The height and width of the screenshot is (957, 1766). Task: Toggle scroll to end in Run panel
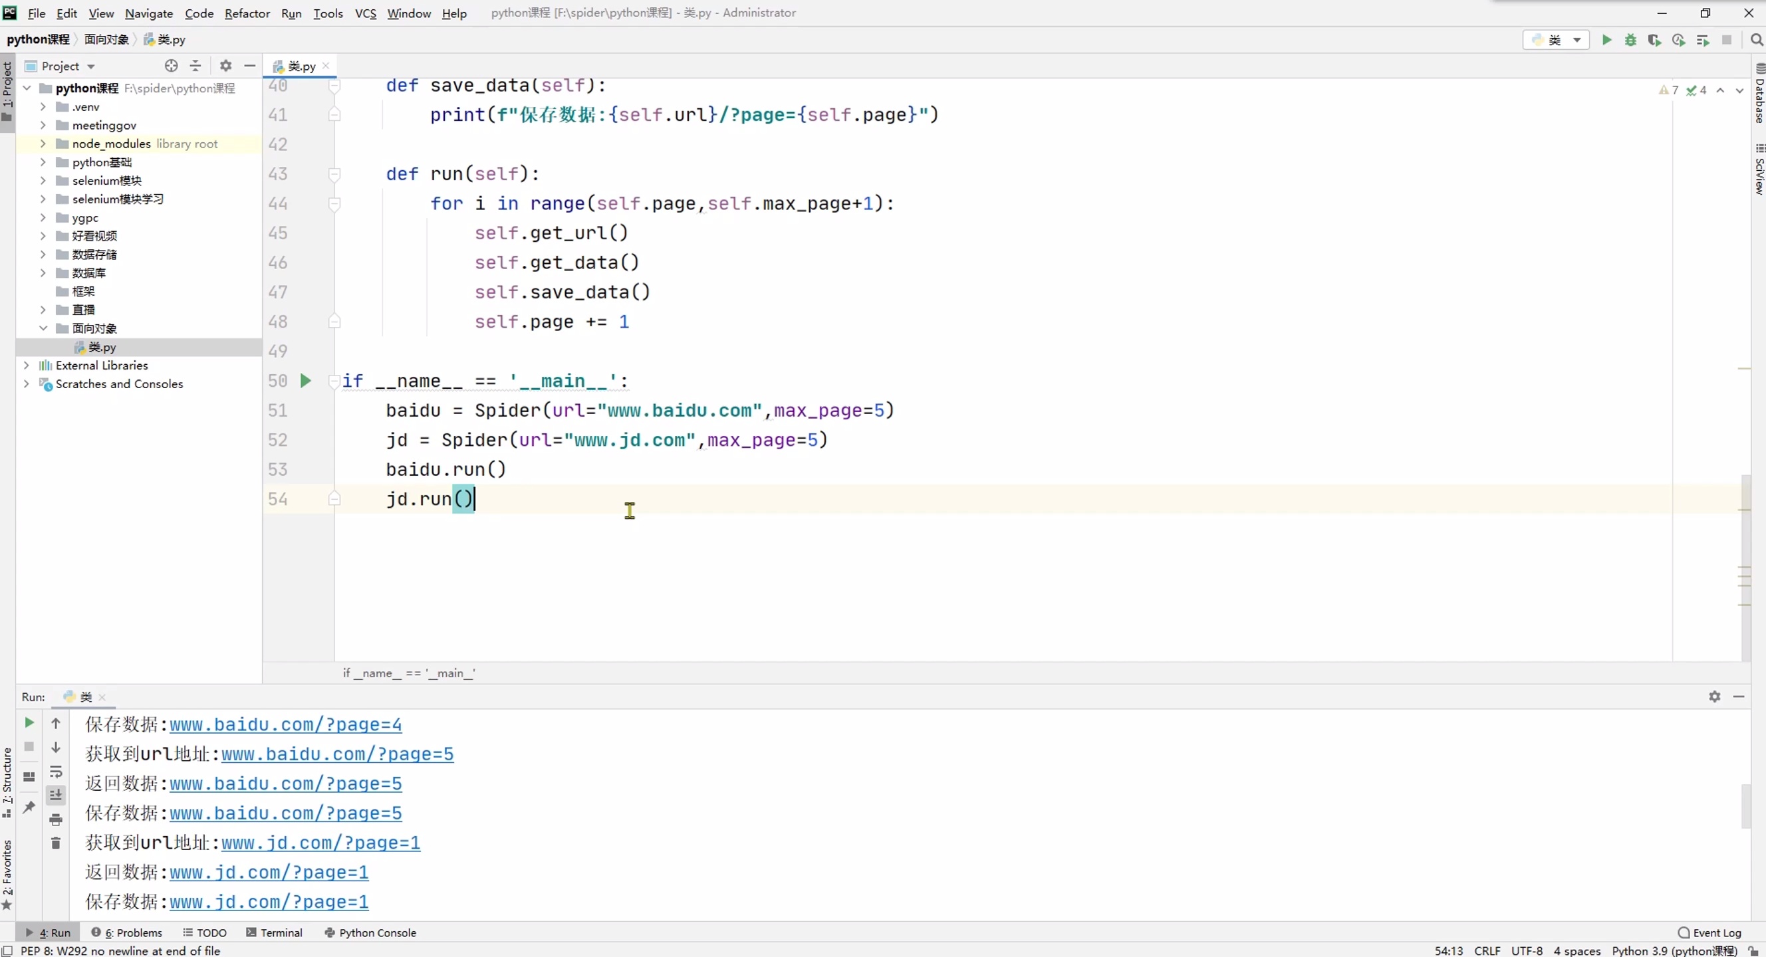point(57,795)
